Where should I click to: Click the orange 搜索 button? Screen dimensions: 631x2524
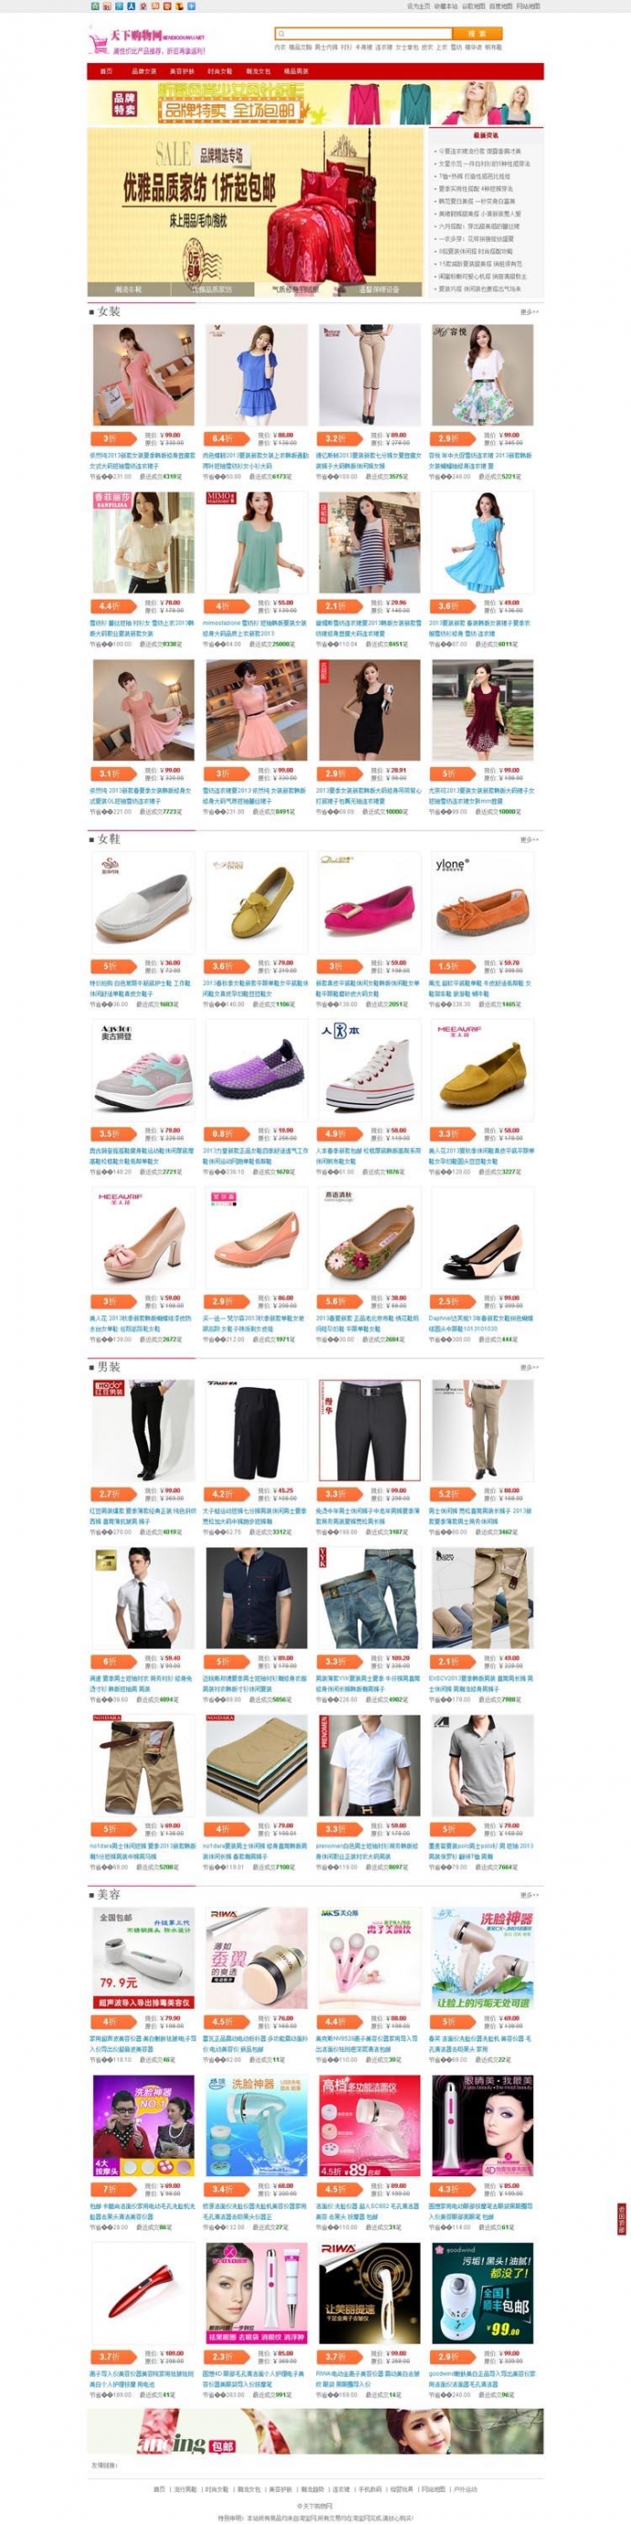[x=476, y=34]
